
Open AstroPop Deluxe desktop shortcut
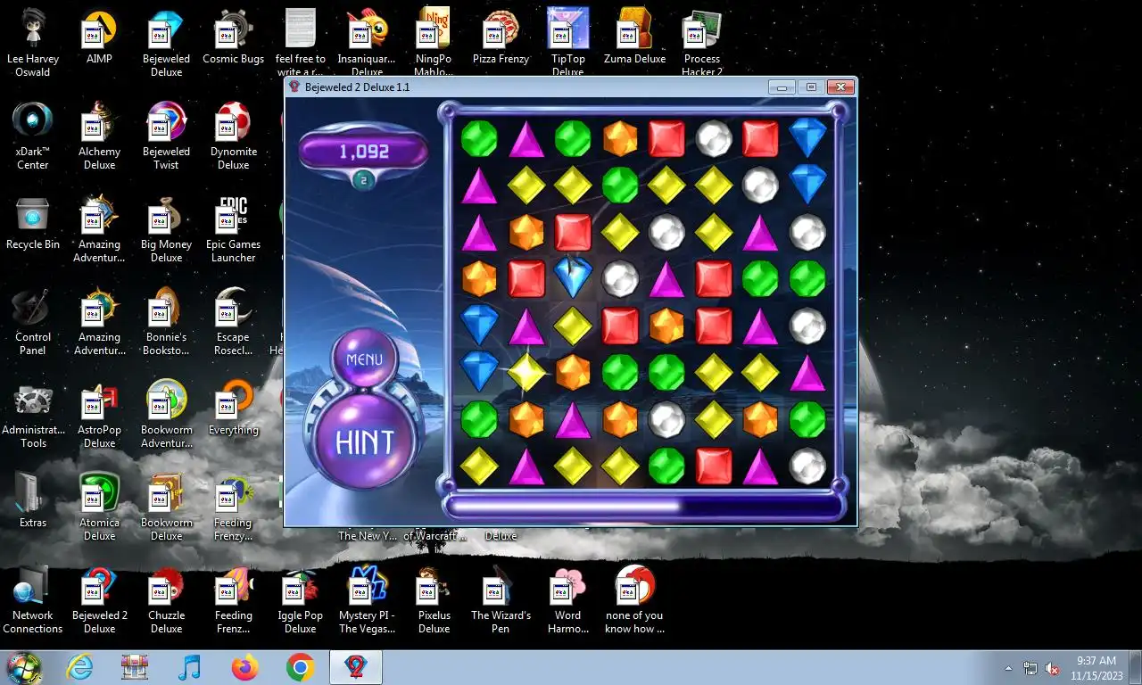tap(99, 414)
